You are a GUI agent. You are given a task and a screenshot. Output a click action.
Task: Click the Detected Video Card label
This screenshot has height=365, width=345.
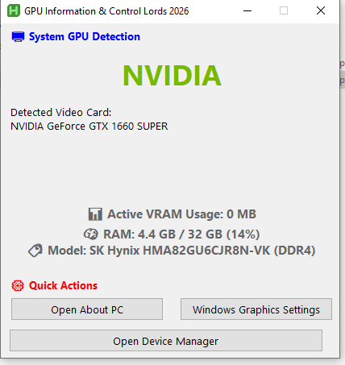(61, 112)
